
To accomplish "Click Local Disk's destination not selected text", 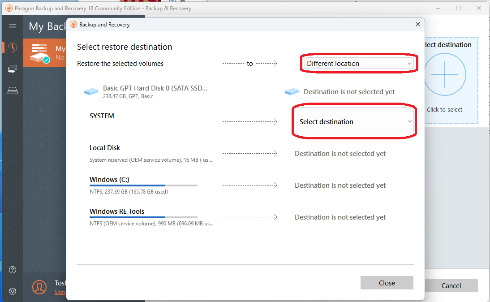I will coord(340,154).
